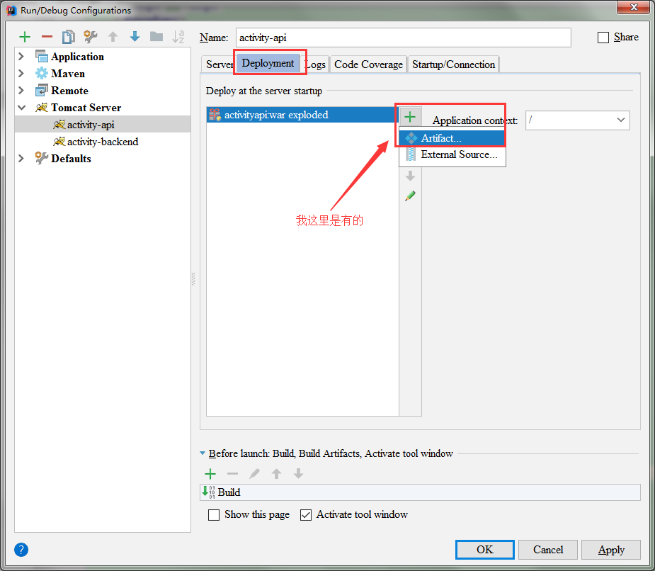Image resolution: width=655 pixels, height=571 pixels.
Task: Click Cancel button
Action: (x=548, y=550)
